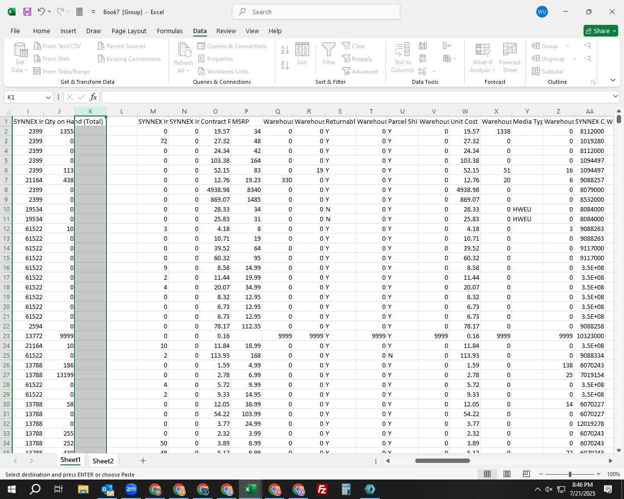Viewport: 624px width, 499px height.
Task: Open the Formulas tab
Action: 170,31
